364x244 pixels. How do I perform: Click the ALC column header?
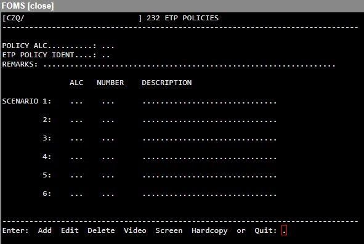[76, 83]
